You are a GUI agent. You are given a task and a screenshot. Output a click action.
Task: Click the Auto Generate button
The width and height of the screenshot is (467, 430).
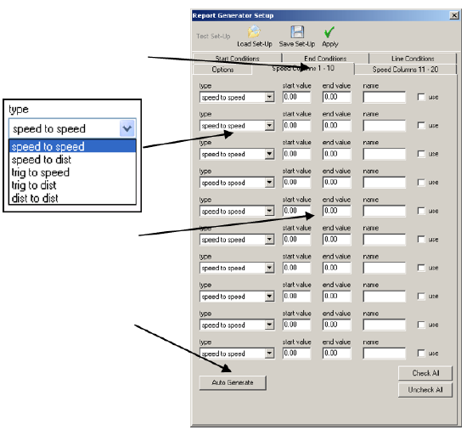point(233,382)
